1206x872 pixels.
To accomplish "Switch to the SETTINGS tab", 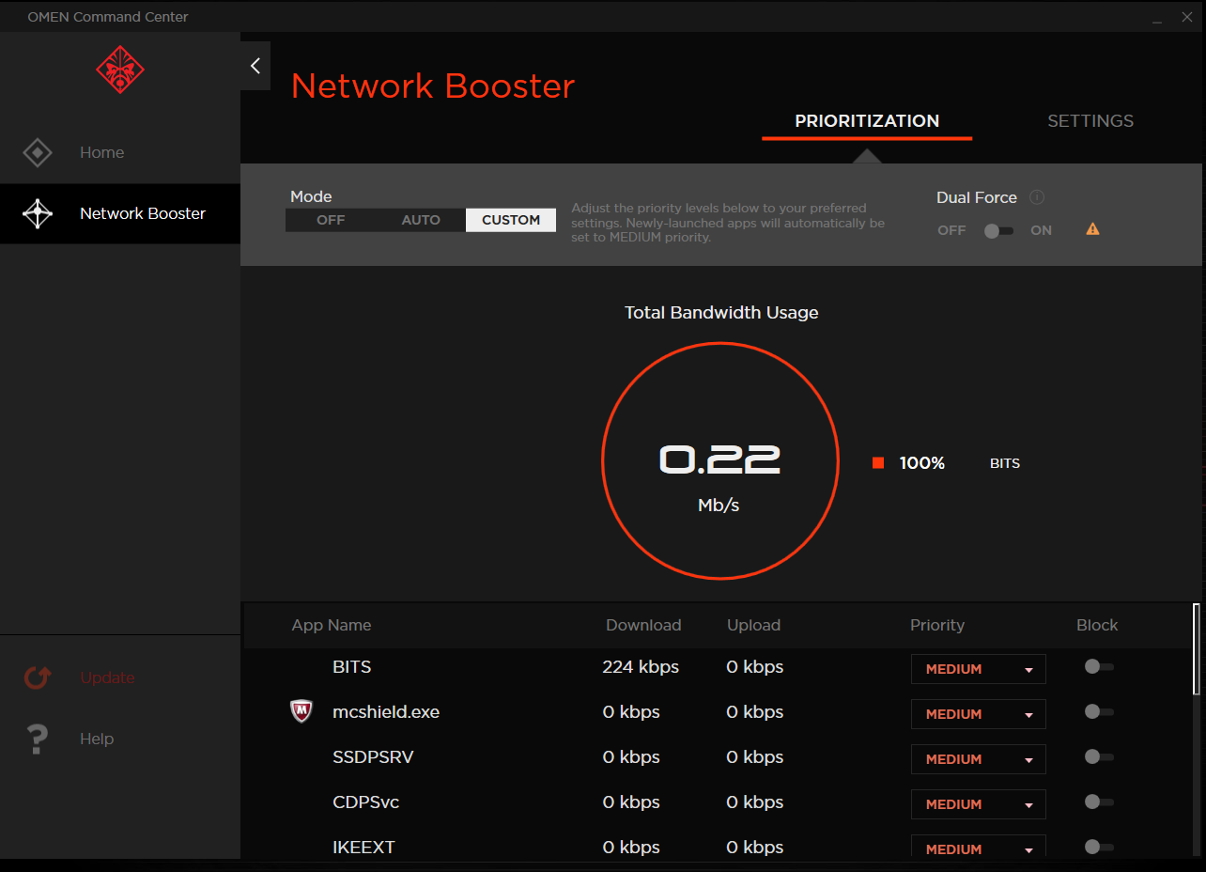I will click(1090, 121).
